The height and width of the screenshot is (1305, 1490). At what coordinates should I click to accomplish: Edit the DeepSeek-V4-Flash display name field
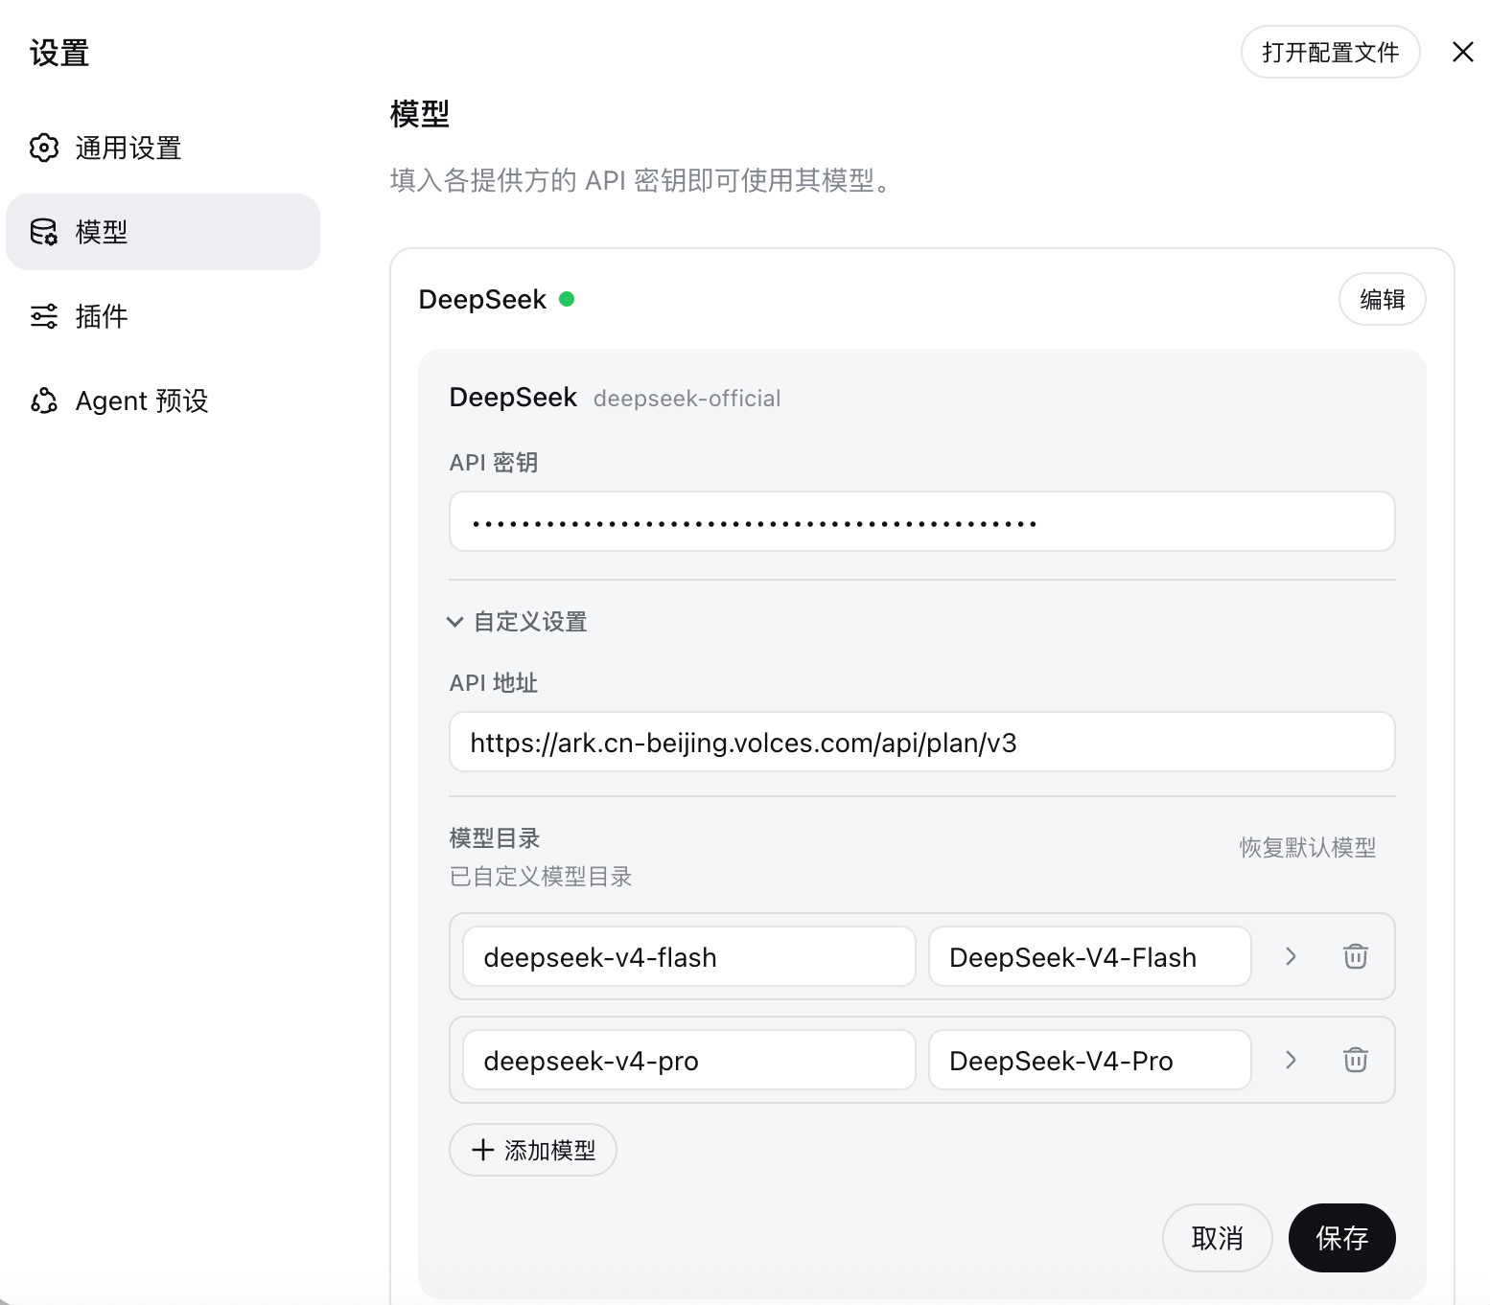[1090, 956]
